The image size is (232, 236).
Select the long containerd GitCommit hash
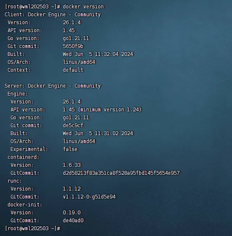121,173
